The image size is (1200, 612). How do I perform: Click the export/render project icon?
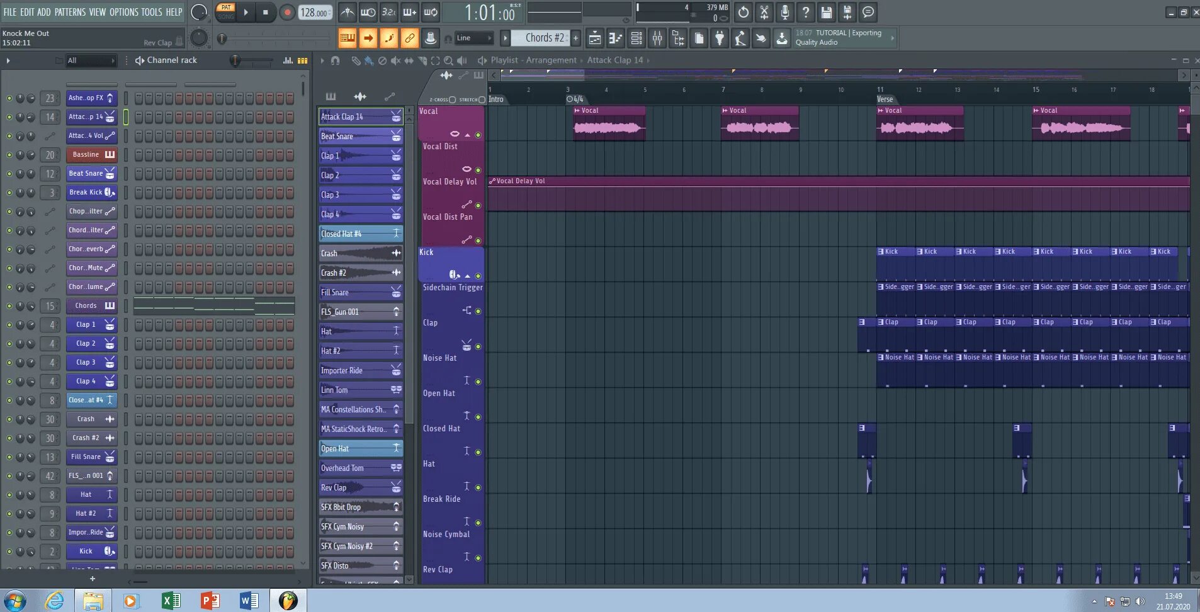click(x=847, y=12)
